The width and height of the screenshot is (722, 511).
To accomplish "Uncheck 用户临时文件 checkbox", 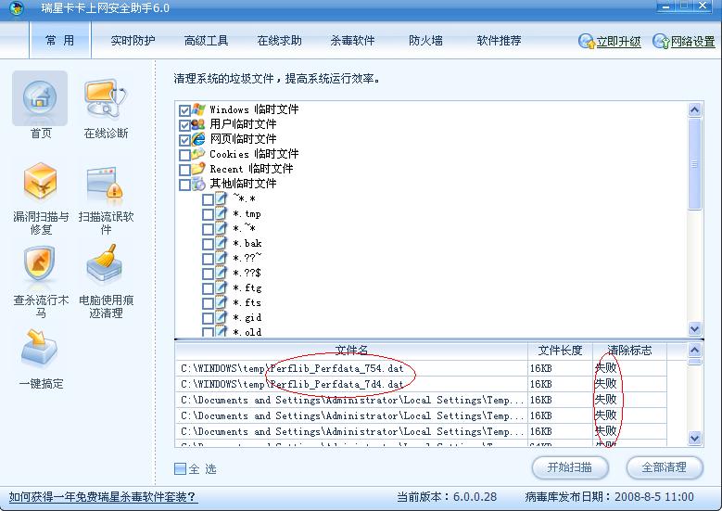I will [184, 125].
